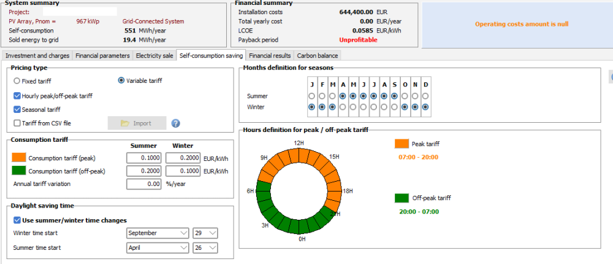
Task: Click the 12H segment on the hour ring
Action: (300, 150)
